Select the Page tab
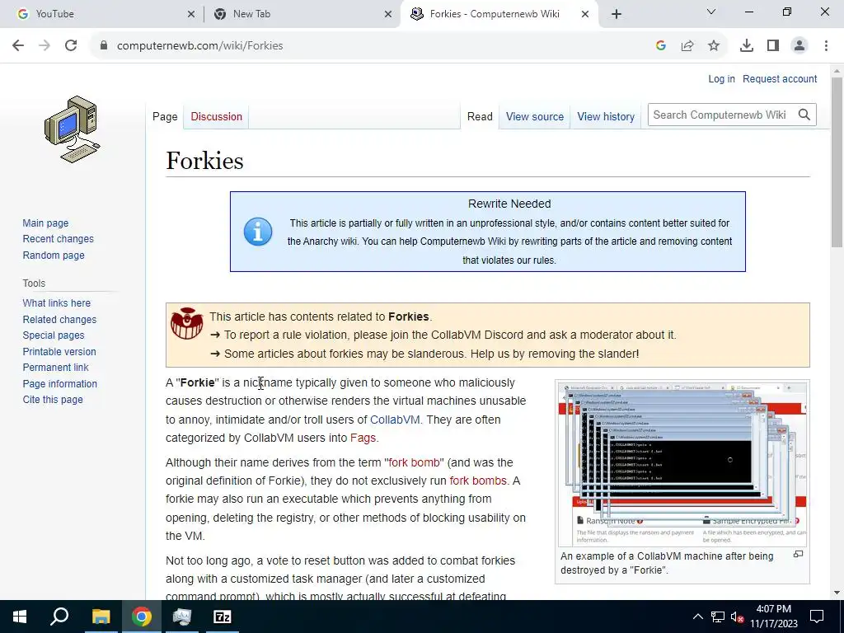The image size is (844, 633). tap(165, 116)
